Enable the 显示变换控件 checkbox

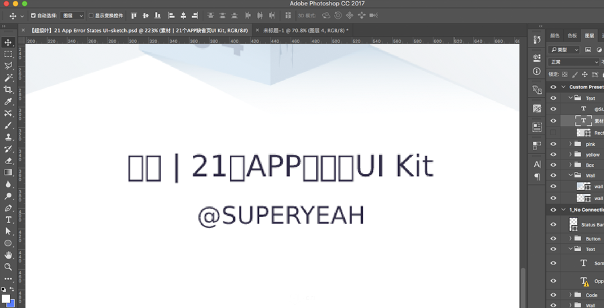91,16
